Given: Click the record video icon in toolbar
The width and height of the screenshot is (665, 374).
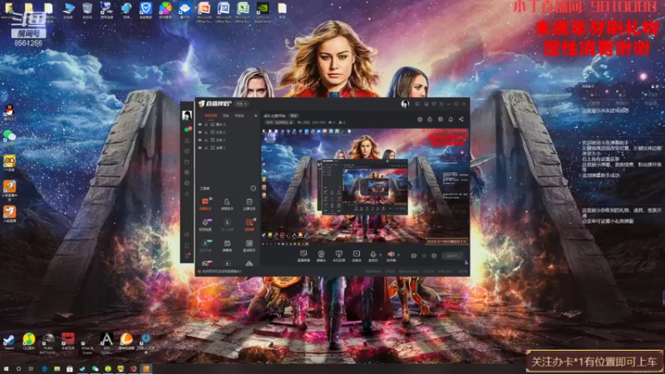Looking at the screenshot, I should (414, 256).
